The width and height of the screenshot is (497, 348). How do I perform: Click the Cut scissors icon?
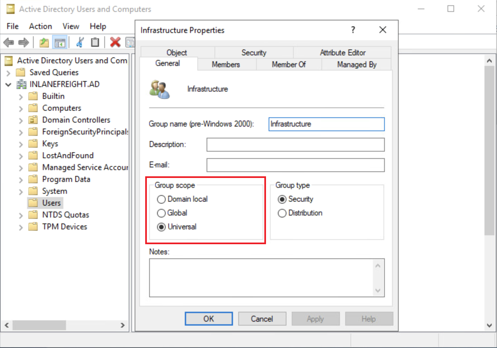point(80,42)
